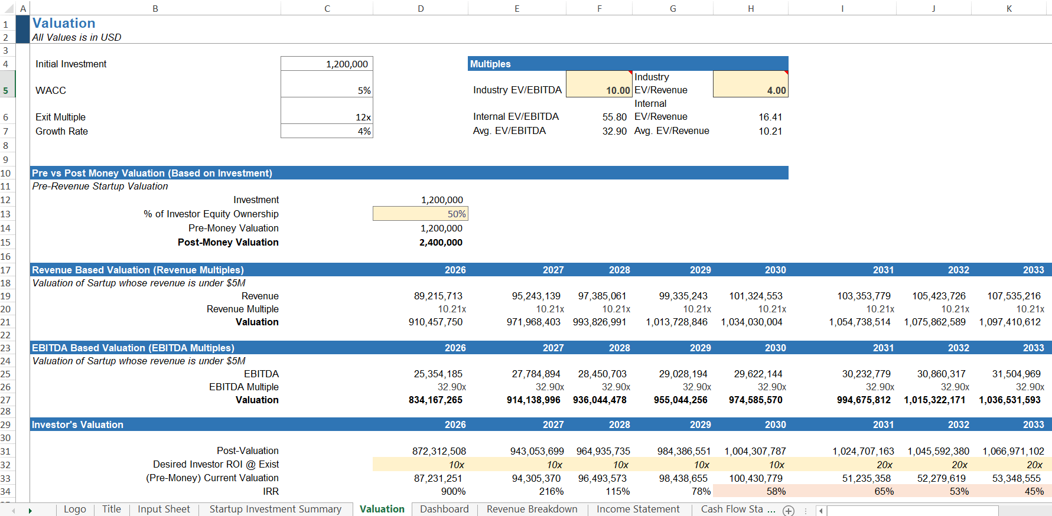This screenshot has height=516, width=1052.
Task: Open the Startup Investment Summary tab
Action: coord(275,510)
